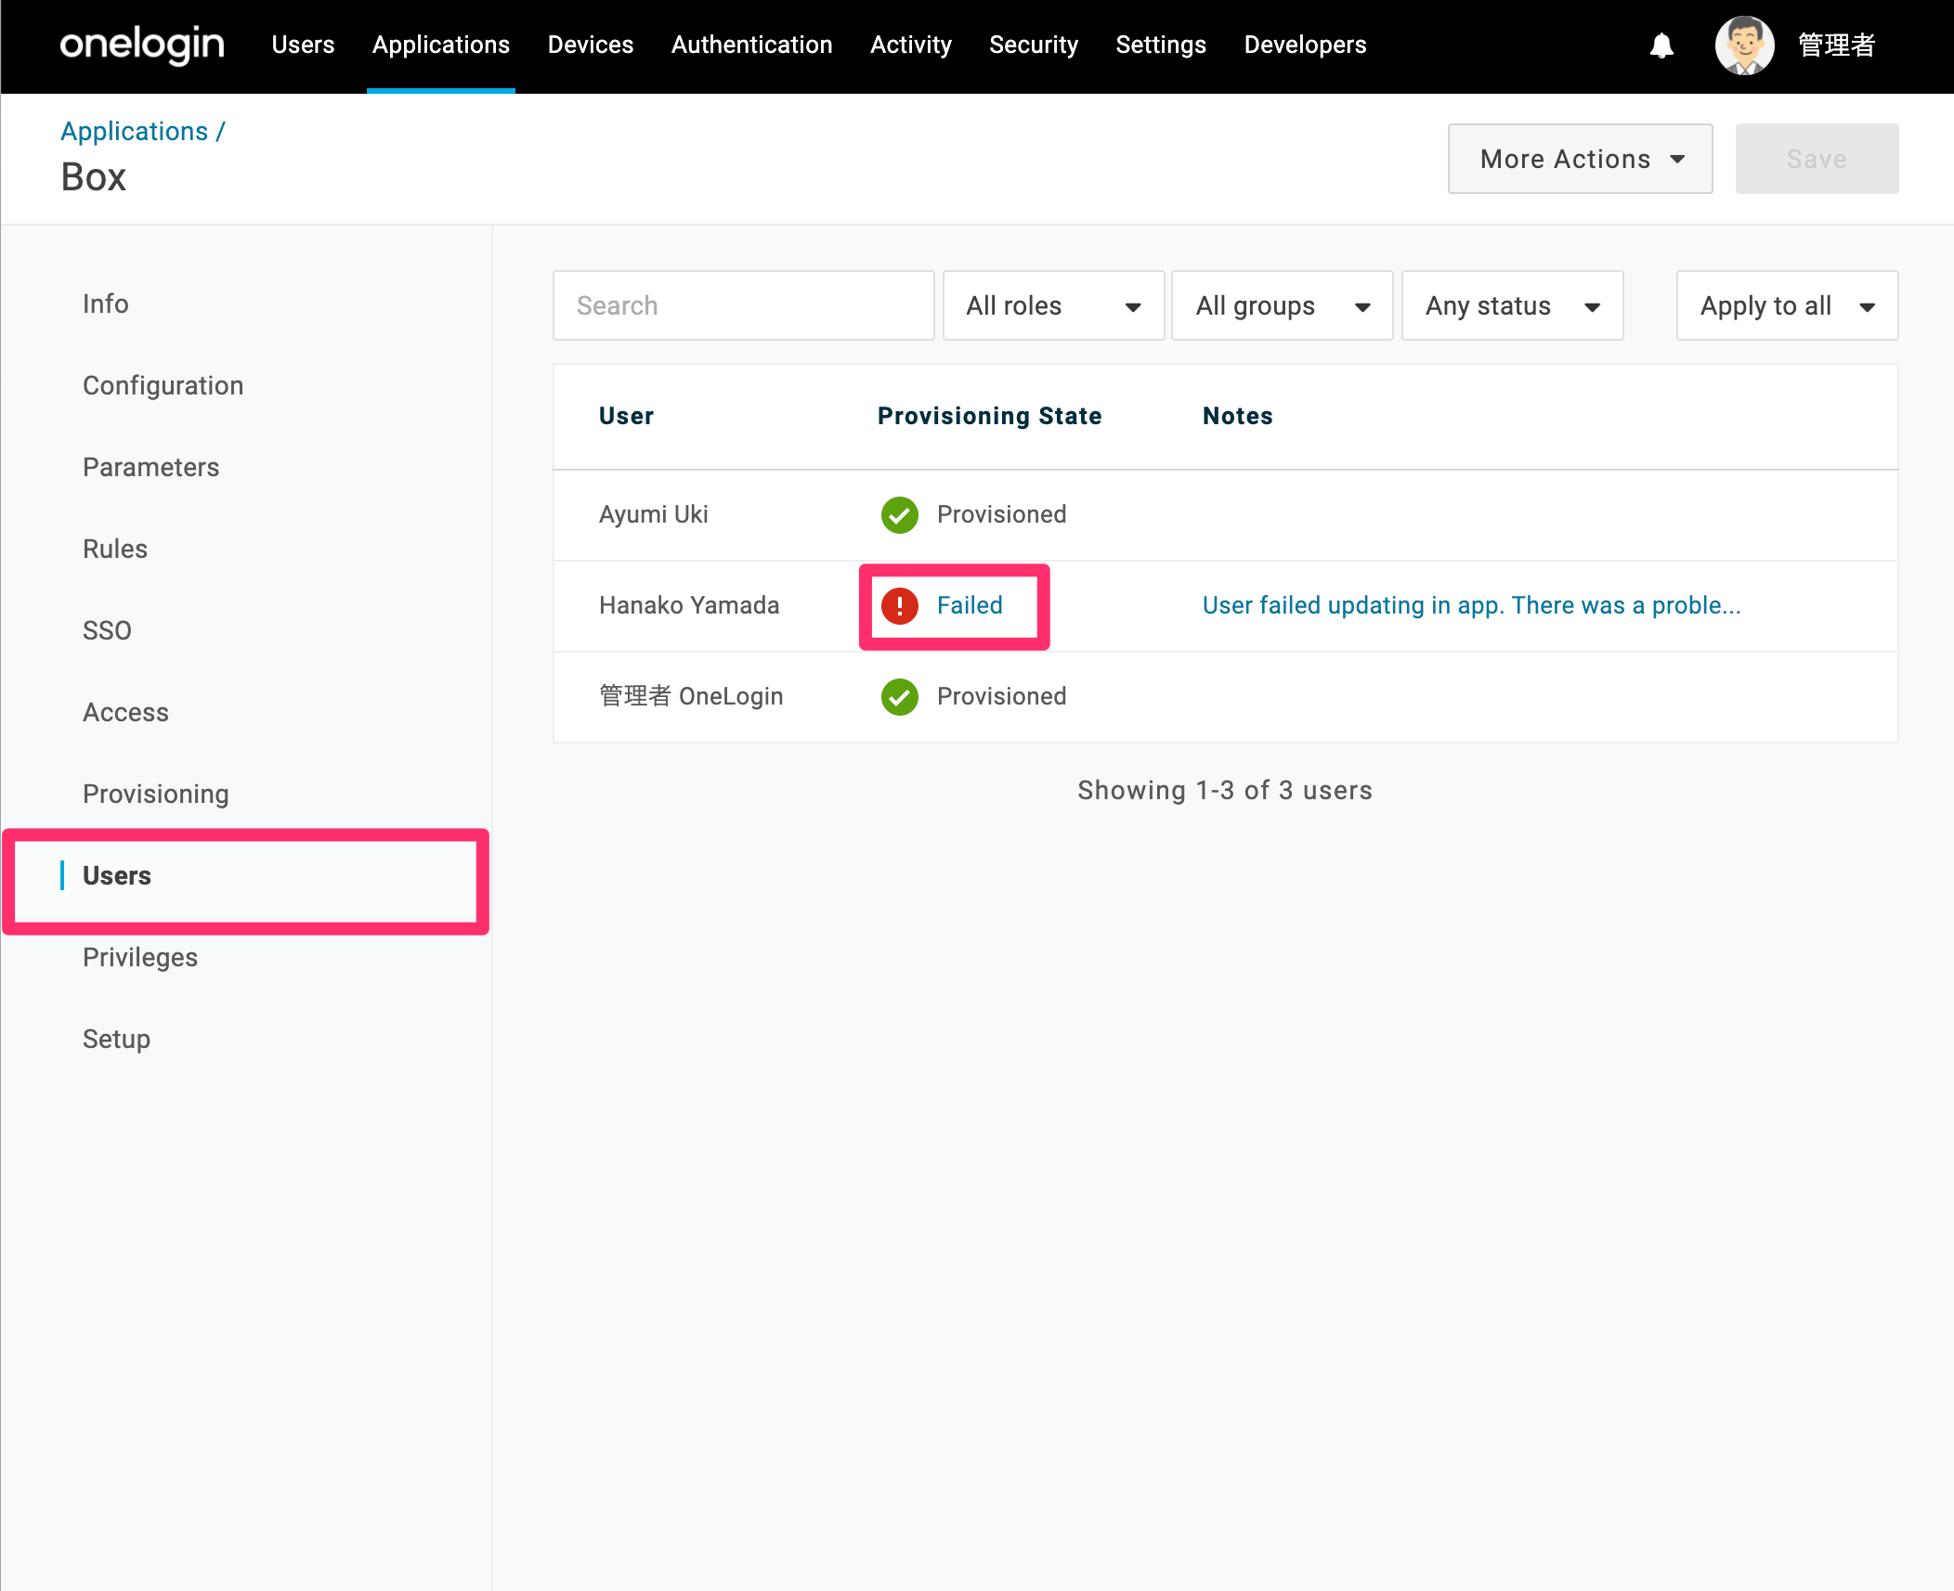Image resolution: width=1954 pixels, height=1591 pixels.
Task: Open the All roles filter dropdown
Action: (1053, 305)
